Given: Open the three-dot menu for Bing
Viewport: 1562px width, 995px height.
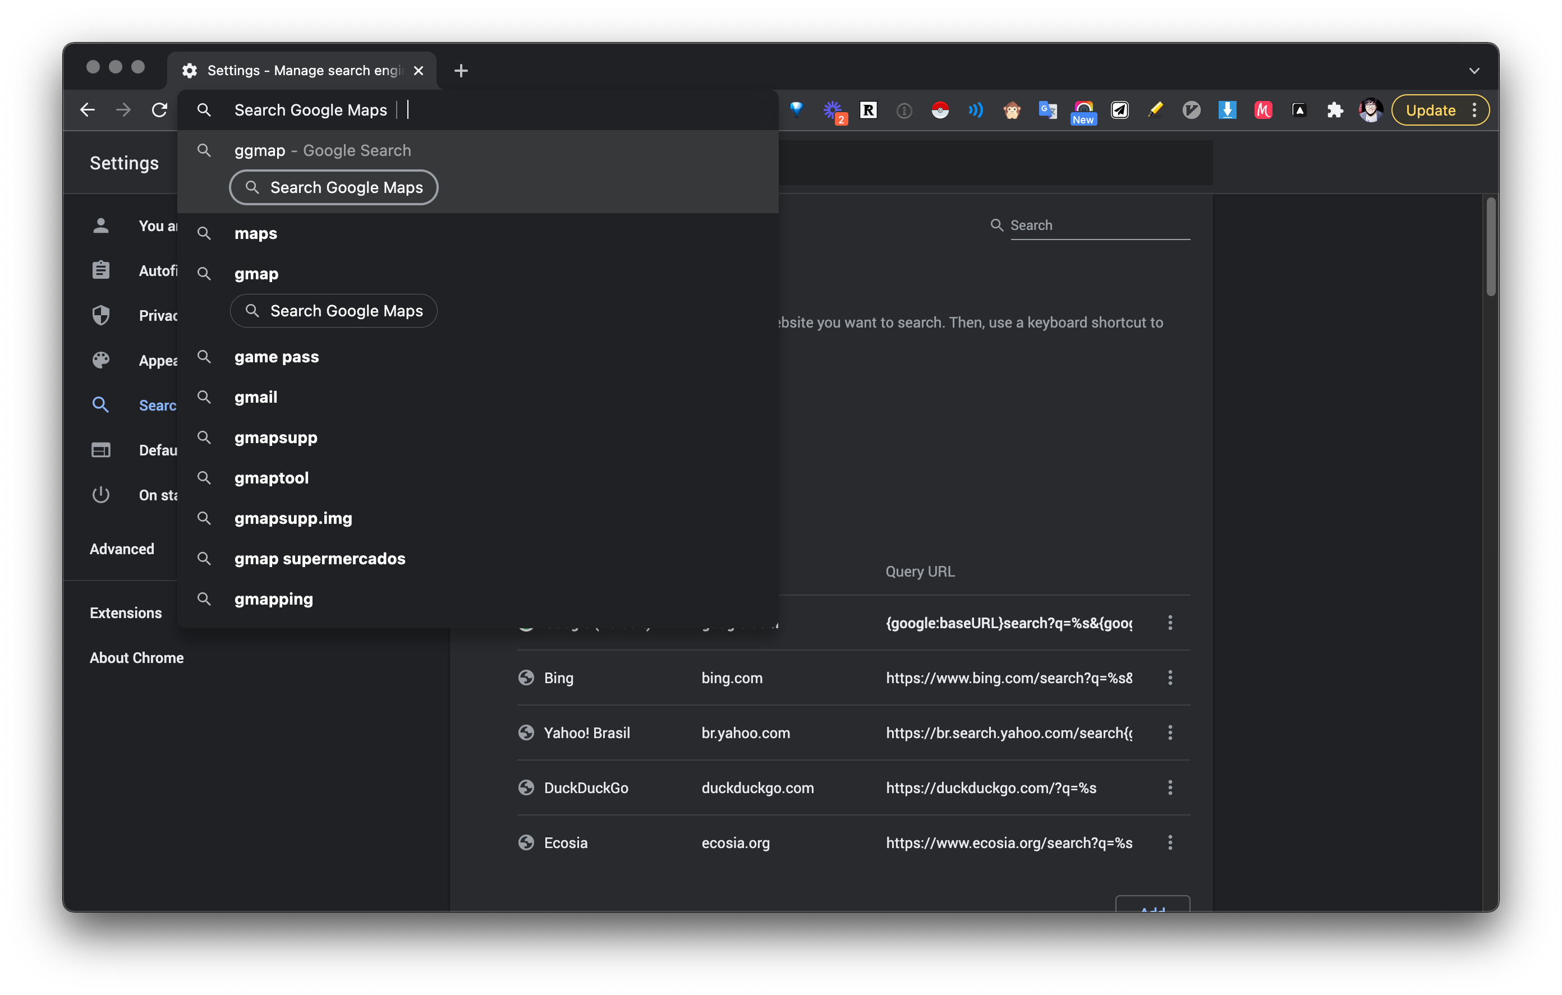Looking at the screenshot, I should coord(1170,678).
